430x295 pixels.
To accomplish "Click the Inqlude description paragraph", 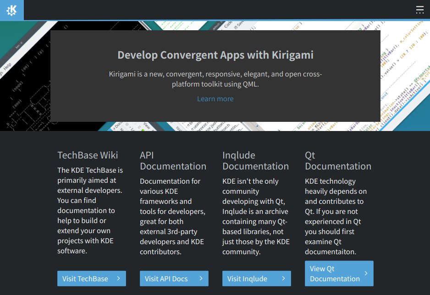I will 256,216.
